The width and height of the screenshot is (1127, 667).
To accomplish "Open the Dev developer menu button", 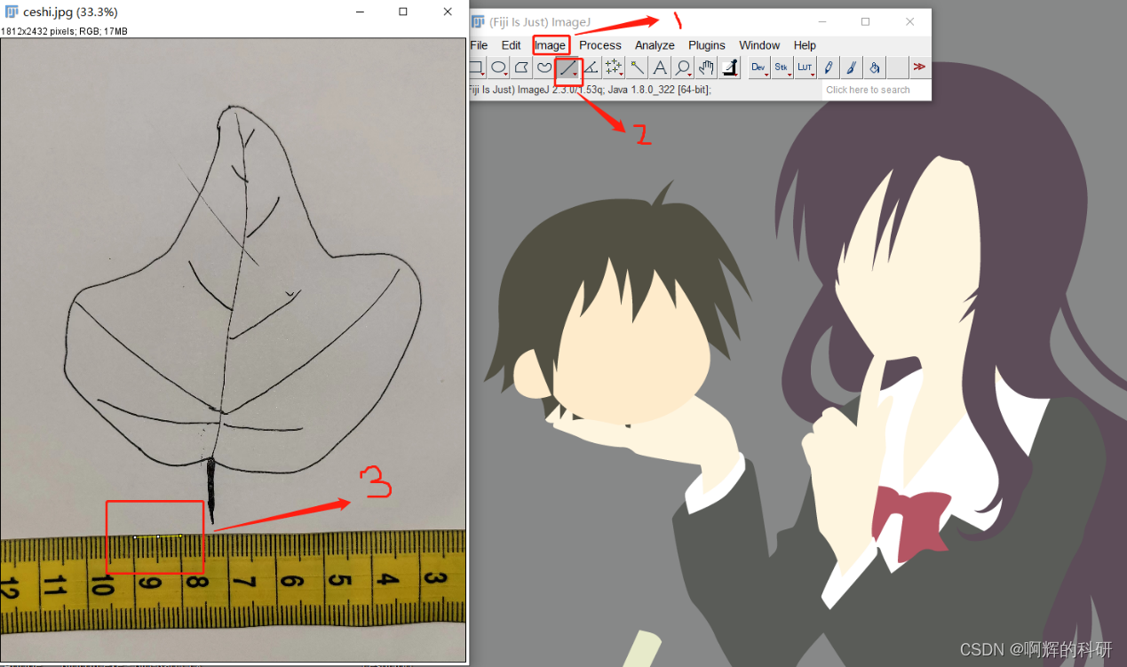I will tap(758, 67).
